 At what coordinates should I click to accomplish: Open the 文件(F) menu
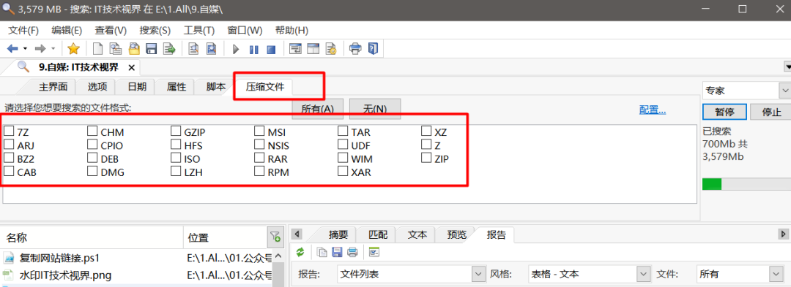pyautogui.click(x=23, y=30)
